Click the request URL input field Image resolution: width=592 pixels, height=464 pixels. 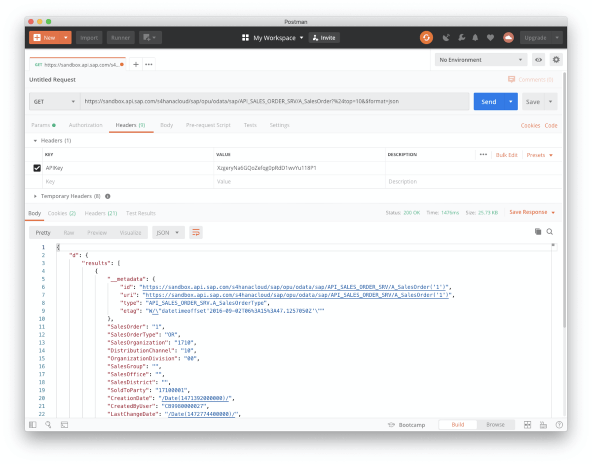coord(274,102)
